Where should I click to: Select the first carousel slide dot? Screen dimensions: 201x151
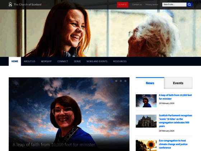112,81
